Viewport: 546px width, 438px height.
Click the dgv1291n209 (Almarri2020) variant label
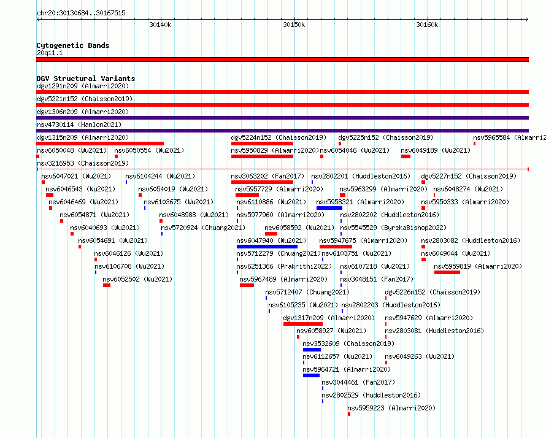point(83,86)
